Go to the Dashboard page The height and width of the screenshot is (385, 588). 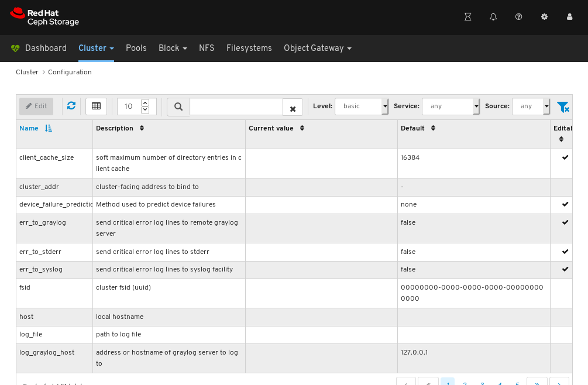46,48
